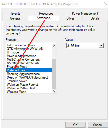
Task: Close the Adapter Properties dialog
Action: (x=106, y=4)
